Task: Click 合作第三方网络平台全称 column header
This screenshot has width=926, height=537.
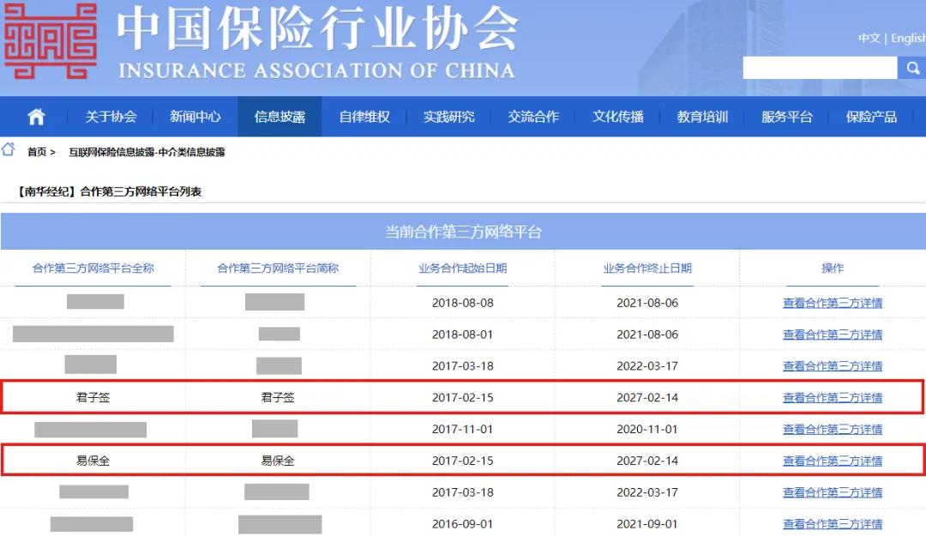Action: click(93, 268)
